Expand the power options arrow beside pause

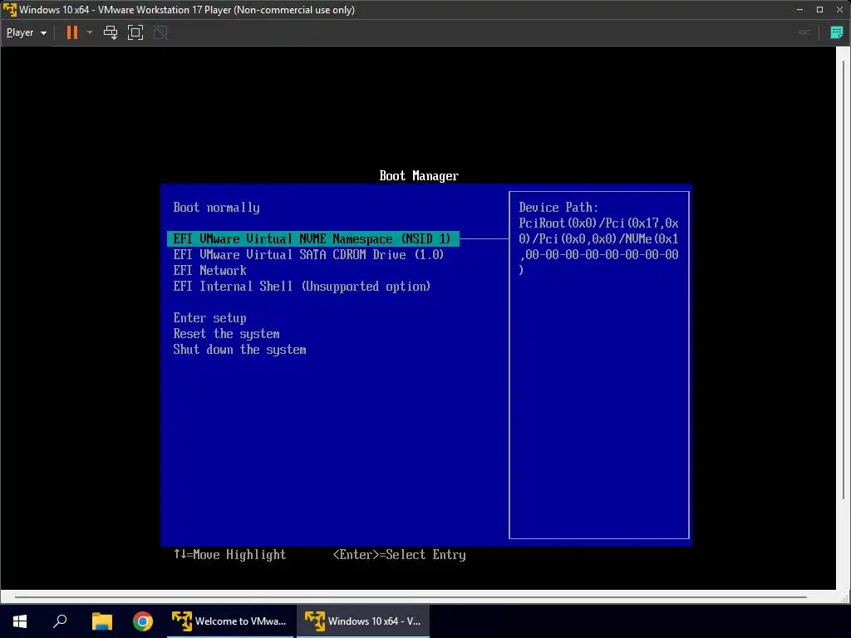pos(90,32)
